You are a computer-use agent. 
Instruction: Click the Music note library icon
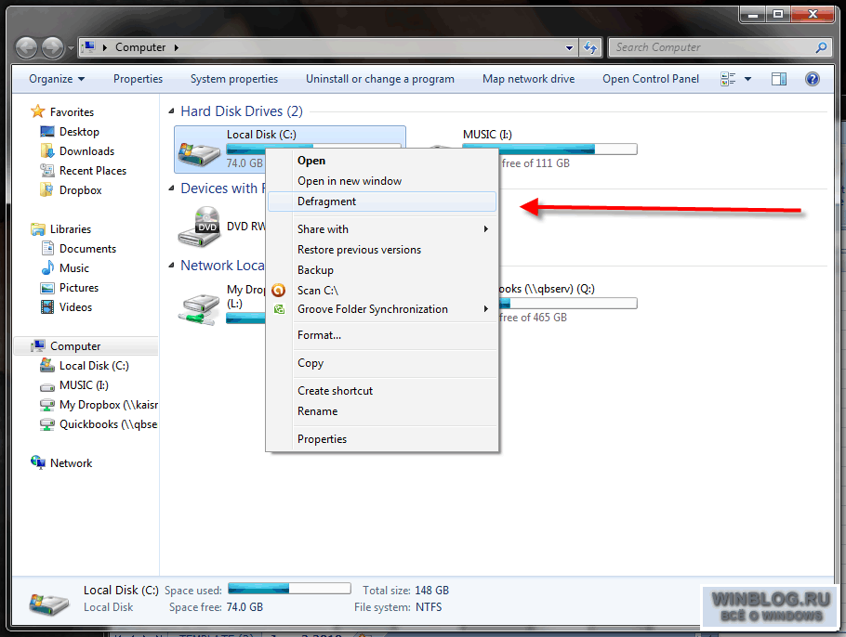pos(47,267)
